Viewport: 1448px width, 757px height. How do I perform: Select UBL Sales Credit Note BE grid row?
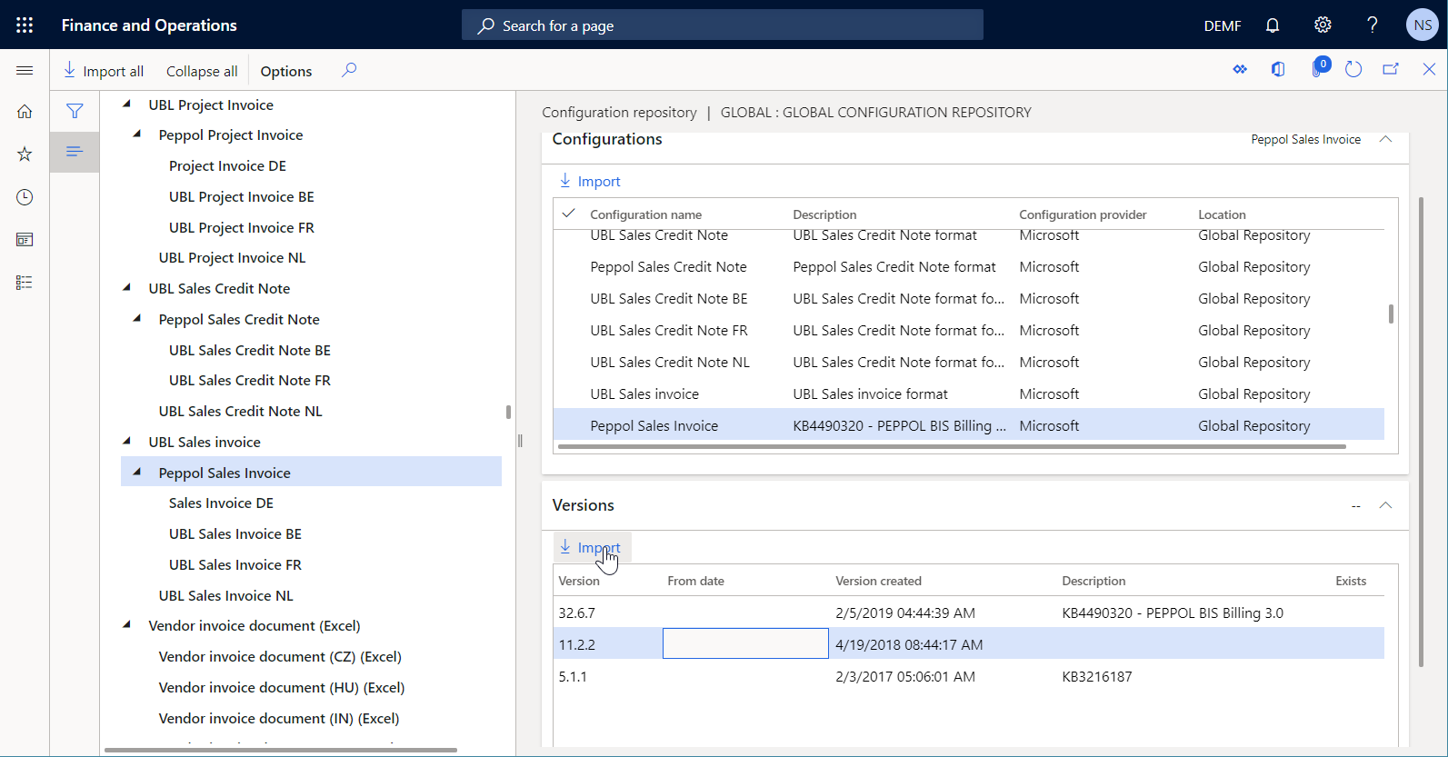click(969, 298)
